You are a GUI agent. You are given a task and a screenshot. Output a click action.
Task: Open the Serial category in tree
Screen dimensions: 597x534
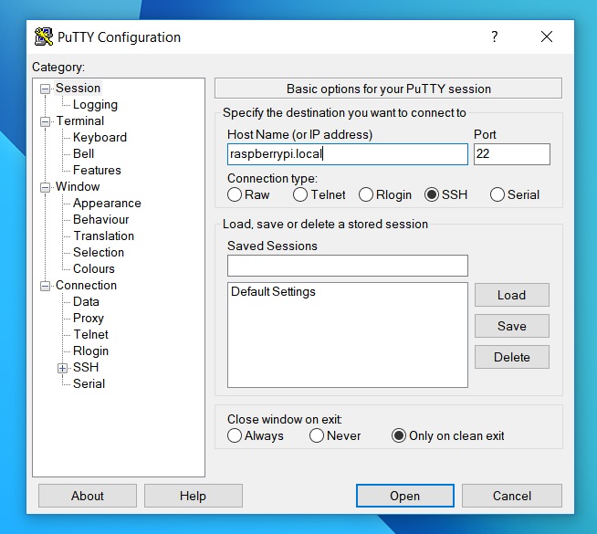[89, 383]
